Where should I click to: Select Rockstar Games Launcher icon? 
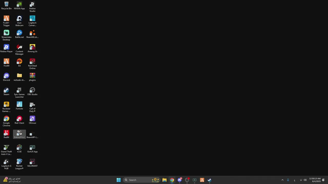pos(6,107)
